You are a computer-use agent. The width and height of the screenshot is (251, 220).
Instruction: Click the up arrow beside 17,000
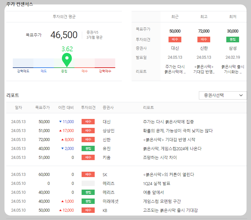pos(60,131)
